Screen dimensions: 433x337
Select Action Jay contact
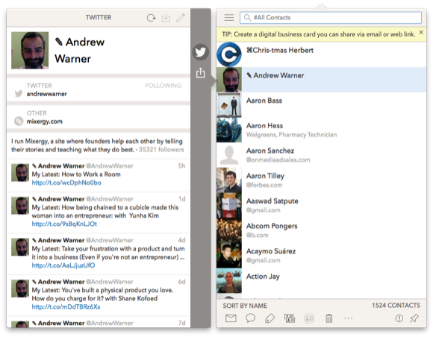tap(321, 280)
